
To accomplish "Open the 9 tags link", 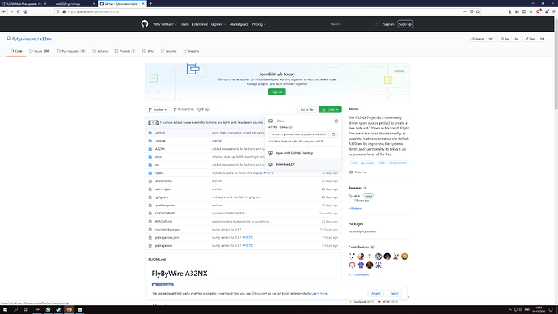I will [204, 109].
